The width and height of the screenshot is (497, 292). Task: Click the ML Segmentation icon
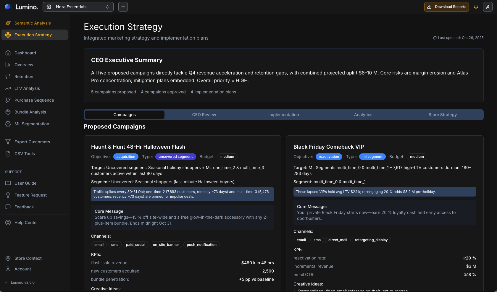8,124
